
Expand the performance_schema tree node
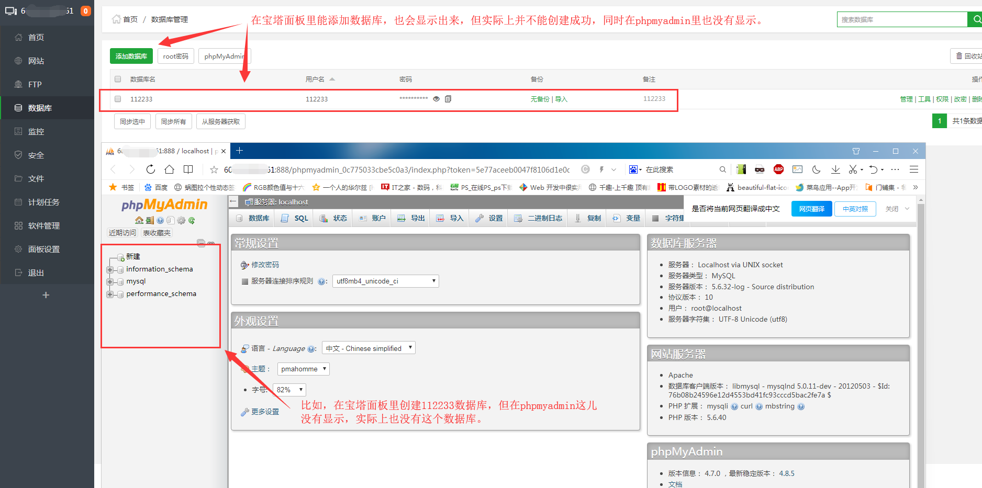pos(110,294)
